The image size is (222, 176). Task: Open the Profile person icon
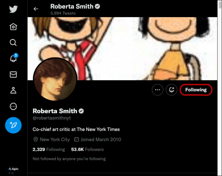pyautogui.click(x=13, y=90)
